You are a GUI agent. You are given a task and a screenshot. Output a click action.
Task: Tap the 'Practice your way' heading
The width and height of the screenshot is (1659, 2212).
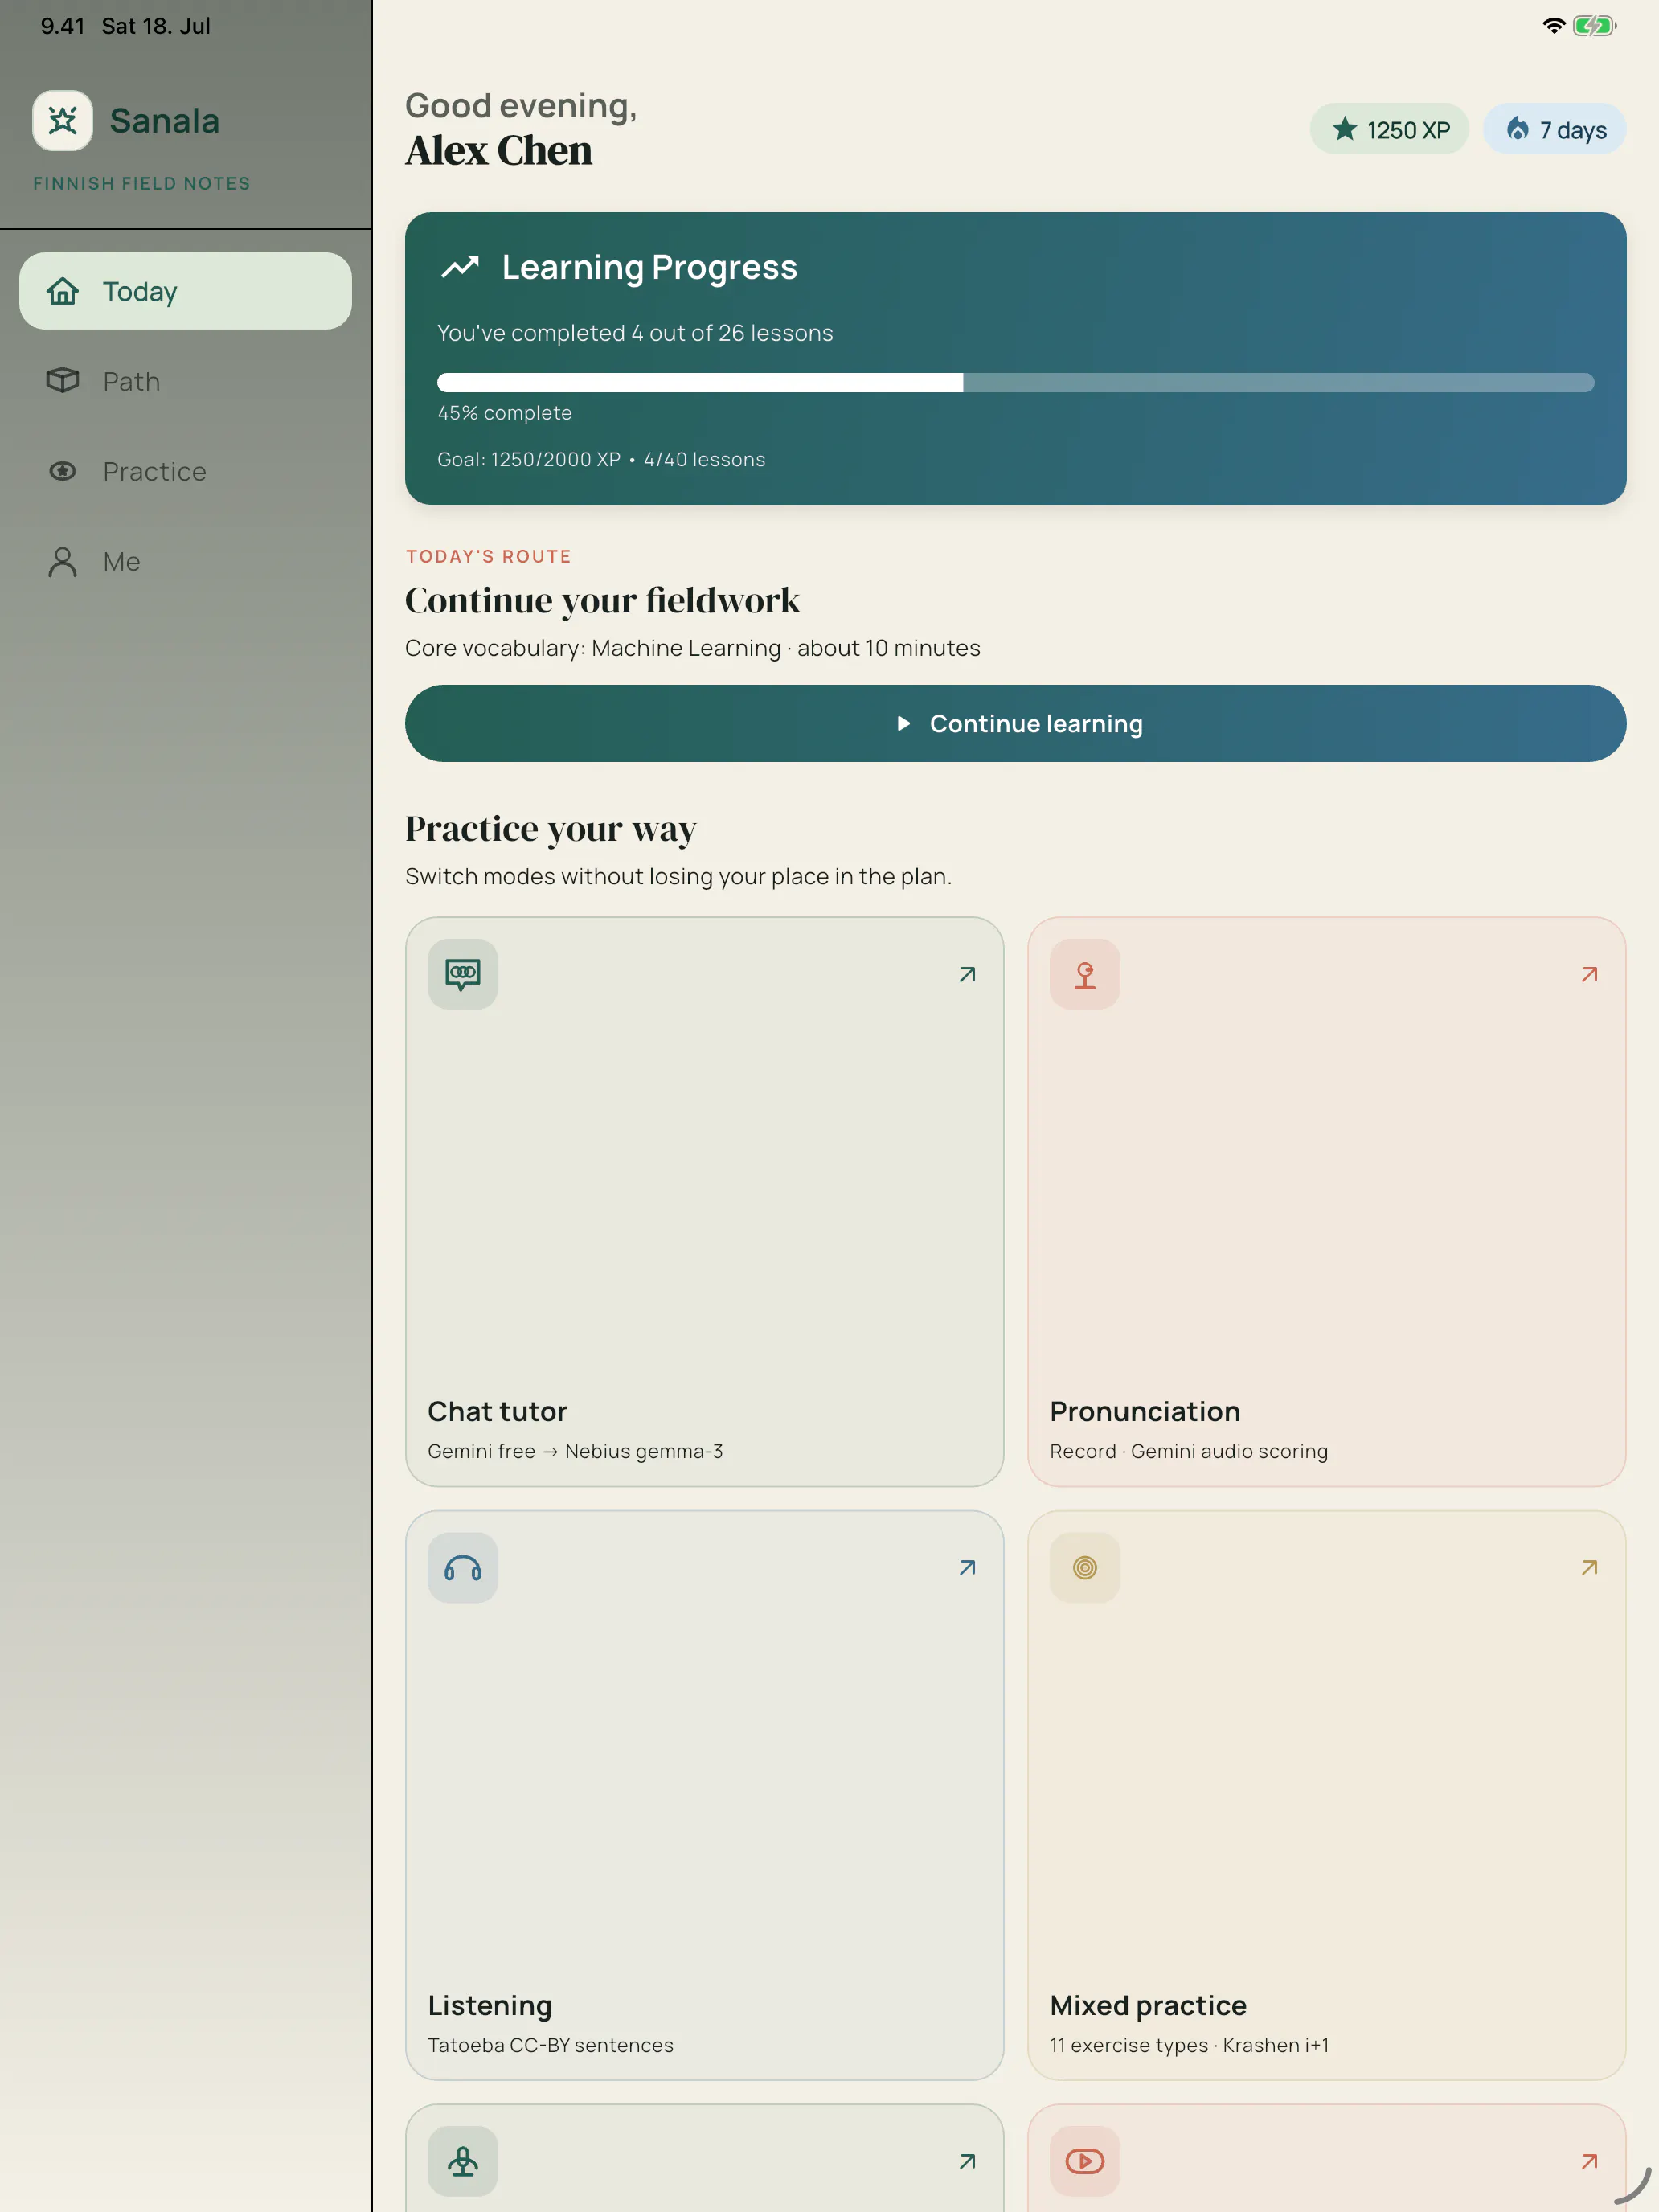click(x=550, y=829)
